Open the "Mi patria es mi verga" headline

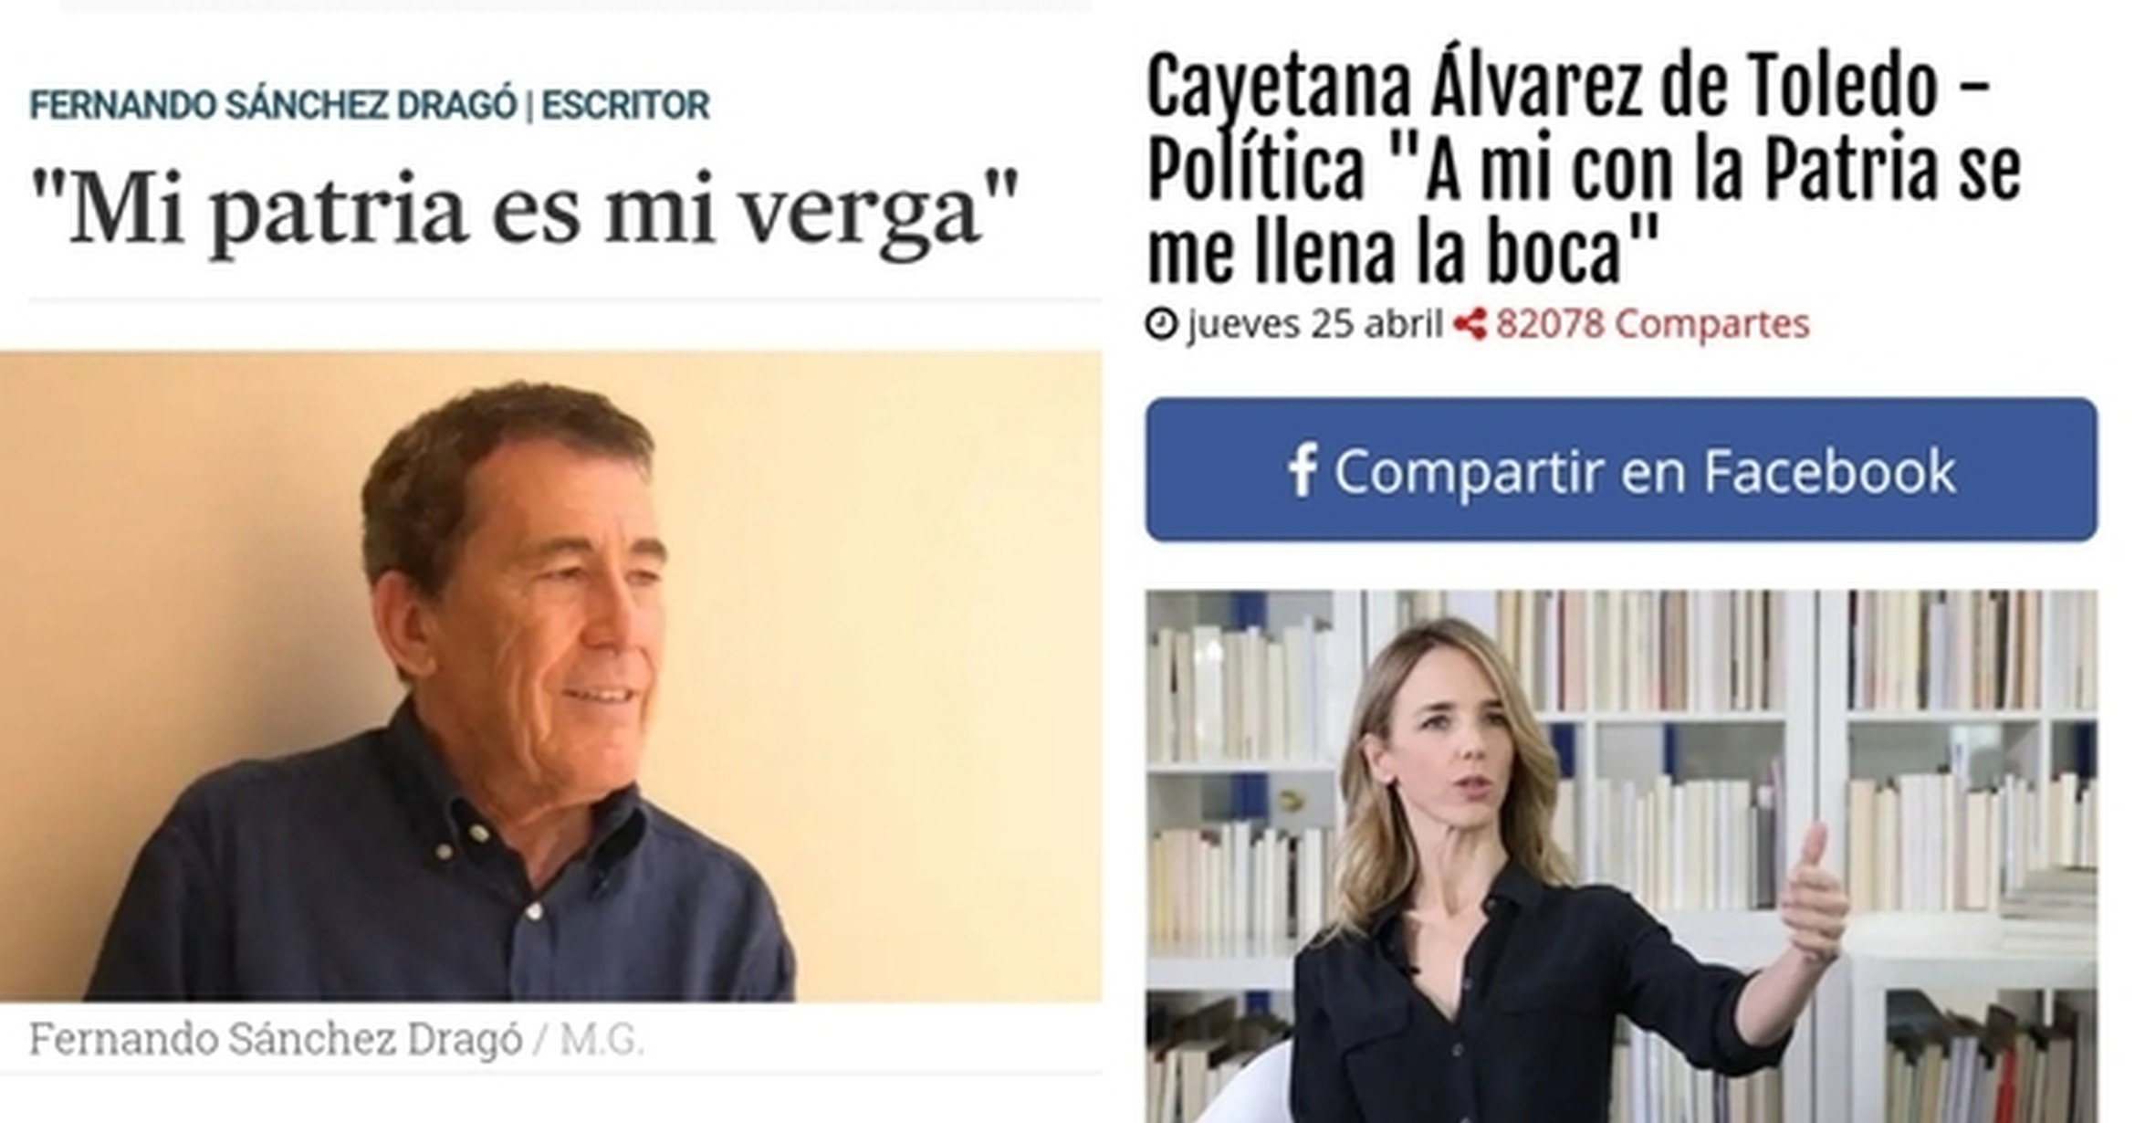524,212
